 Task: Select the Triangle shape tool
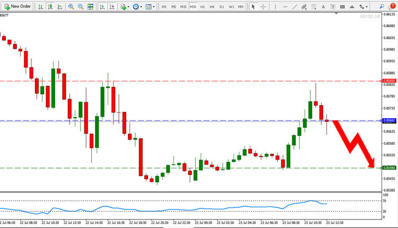352,7
